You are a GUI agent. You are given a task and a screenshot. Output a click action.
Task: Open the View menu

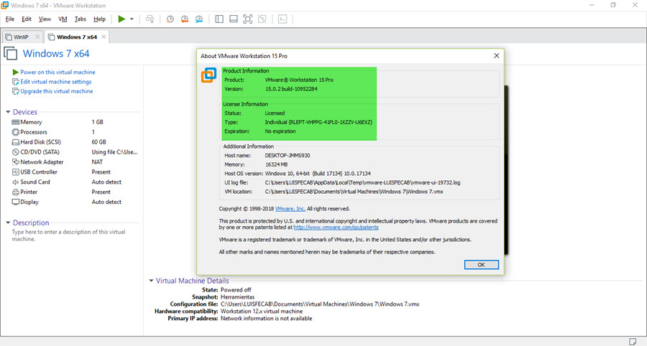45,19
